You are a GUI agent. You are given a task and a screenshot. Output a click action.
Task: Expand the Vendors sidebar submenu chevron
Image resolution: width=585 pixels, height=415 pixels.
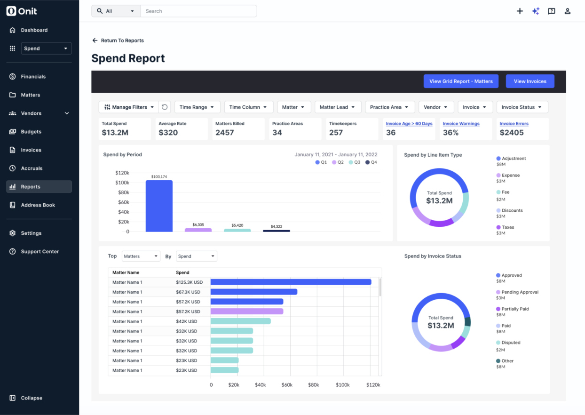[67, 113]
